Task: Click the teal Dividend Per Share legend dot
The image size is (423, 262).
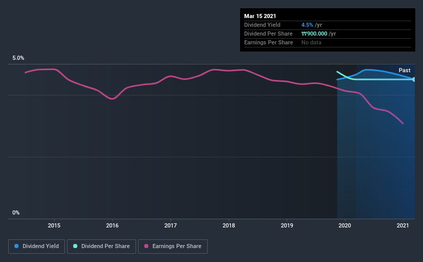Action: point(75,246)
